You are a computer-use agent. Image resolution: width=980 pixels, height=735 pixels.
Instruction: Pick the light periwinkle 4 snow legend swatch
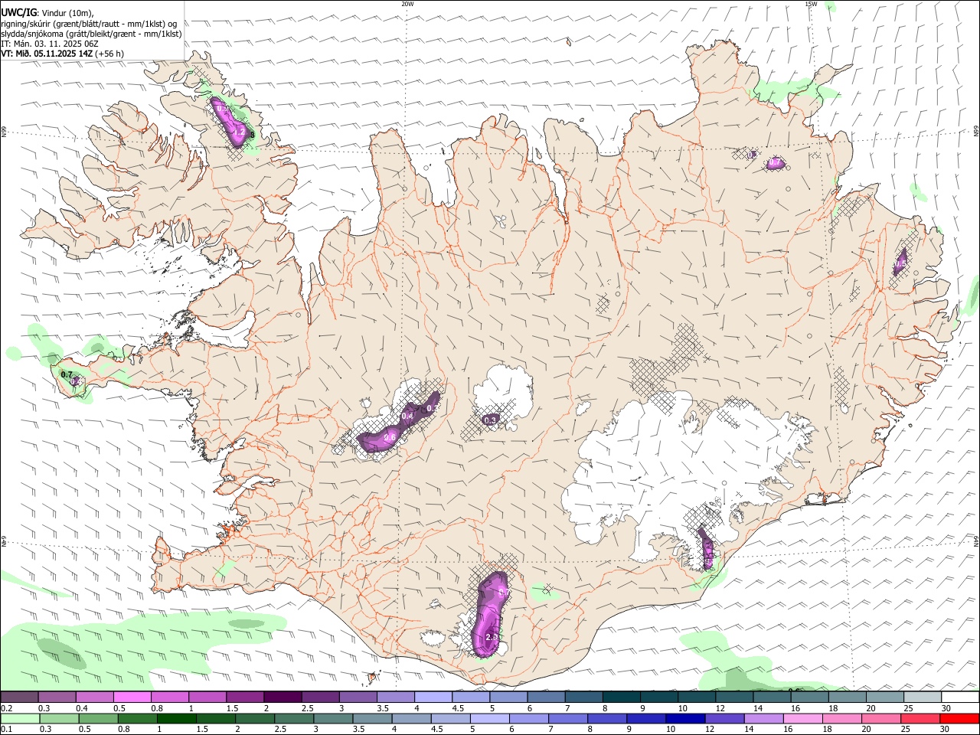[x=432, y=697]
